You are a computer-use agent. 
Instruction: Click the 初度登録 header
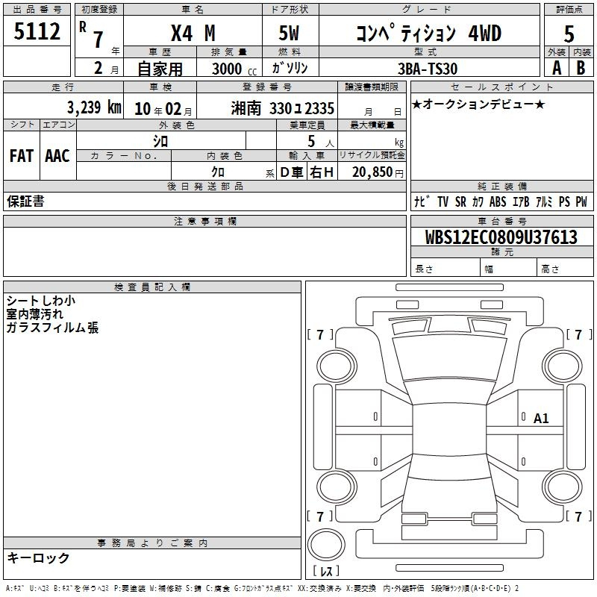pyautogui.click(x=99, y=10)
